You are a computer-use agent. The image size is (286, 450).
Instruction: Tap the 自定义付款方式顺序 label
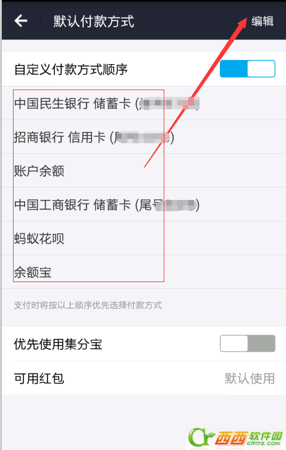(71, 70)
